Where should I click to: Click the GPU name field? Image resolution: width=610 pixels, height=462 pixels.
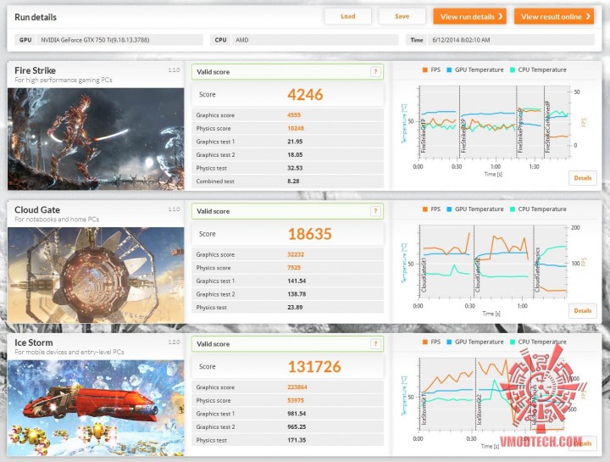119,40
